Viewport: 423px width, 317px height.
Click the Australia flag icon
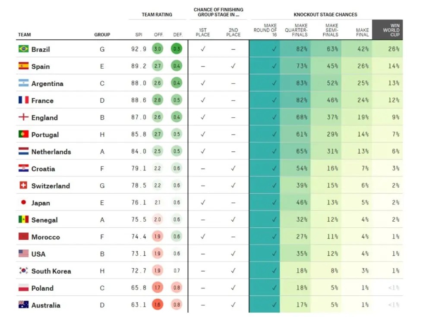(23, 305)
